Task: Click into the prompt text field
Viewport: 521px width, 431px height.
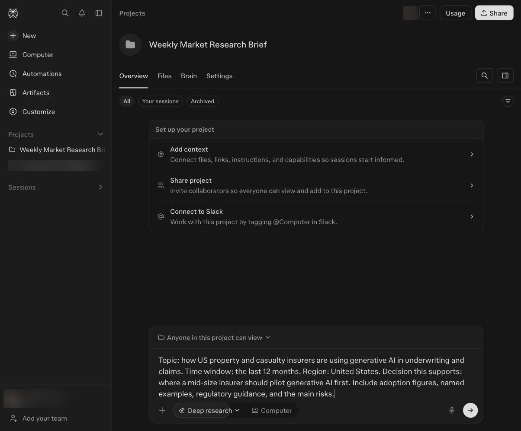Action: 312,377
